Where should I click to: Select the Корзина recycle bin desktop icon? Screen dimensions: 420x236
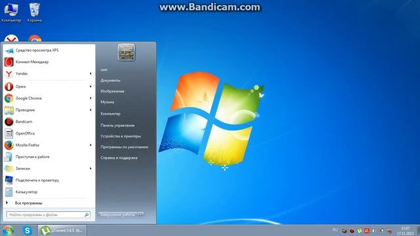point(34,12)
